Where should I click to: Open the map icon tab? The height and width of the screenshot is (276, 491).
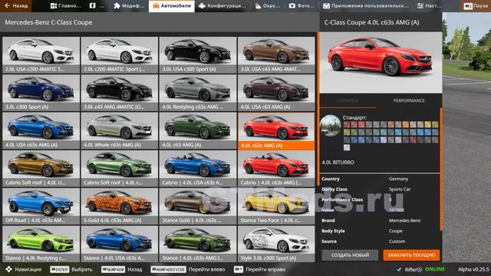point(97,5)
